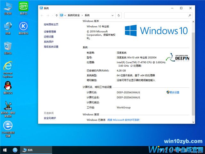The width and height of the screenshot is (205, 154).
Task: Open 安全和维护 link
Action: [50, 118]
